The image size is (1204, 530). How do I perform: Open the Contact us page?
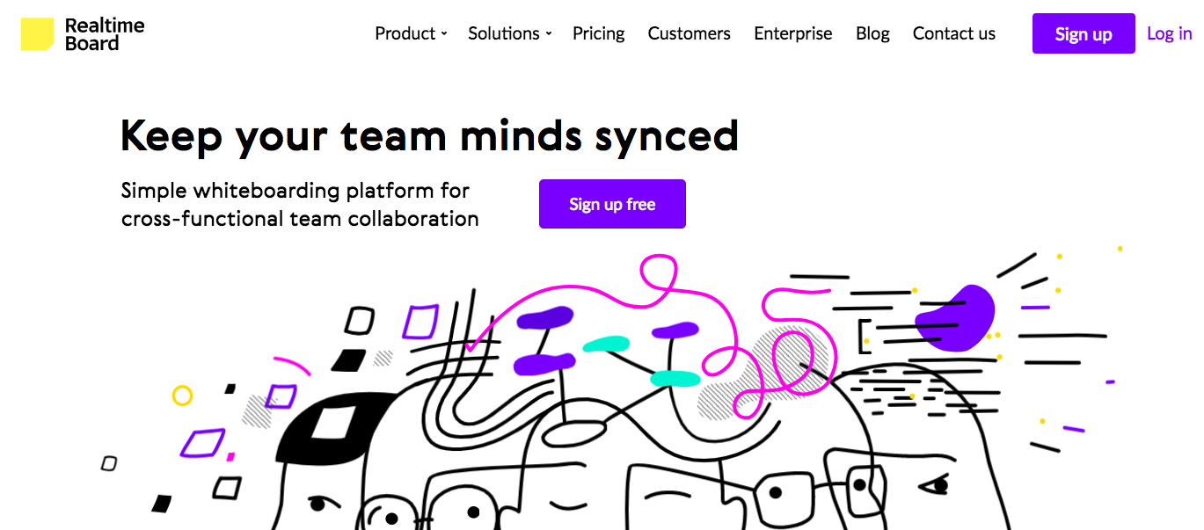[954, 33]
